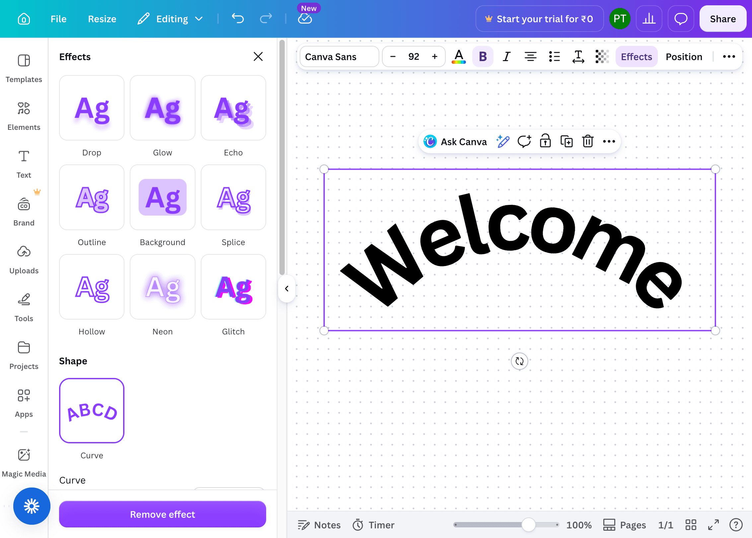Apply the Splice text effect
This screenshot has width=752, height=538.
233,197
